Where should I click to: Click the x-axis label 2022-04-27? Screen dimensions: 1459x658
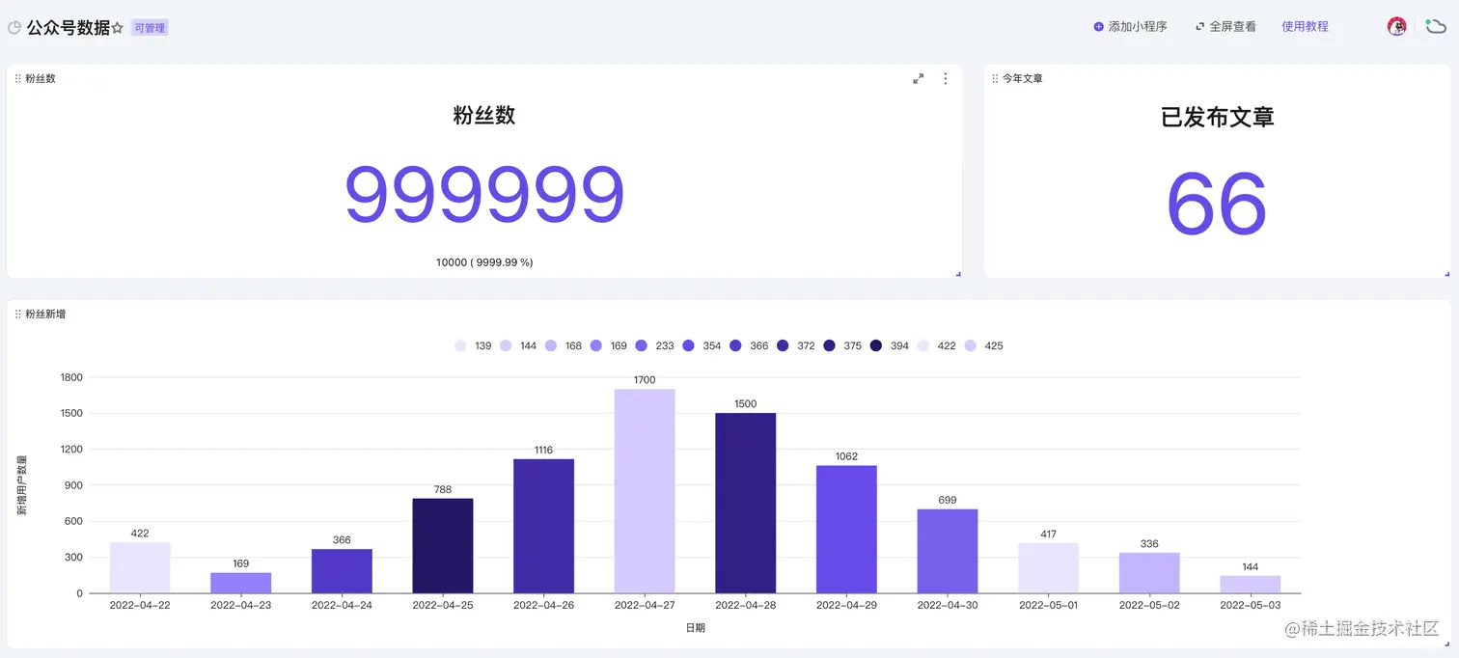point(645,606)
